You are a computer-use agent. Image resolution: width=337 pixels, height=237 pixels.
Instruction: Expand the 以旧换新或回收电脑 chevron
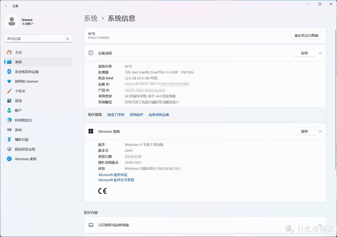tap(320, 225)
